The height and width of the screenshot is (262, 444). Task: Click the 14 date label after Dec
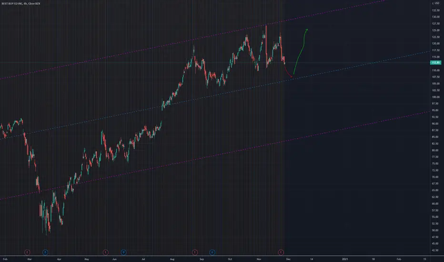click(x=312, y=259)
